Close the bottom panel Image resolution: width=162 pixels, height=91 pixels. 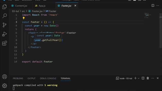coord(158,78)
